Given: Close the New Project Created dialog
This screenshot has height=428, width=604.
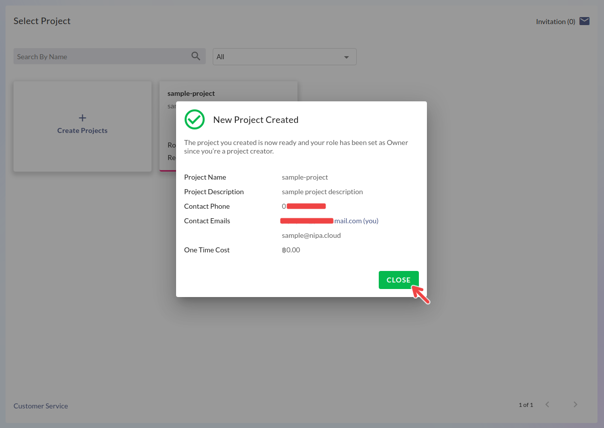Looking at the screenshot, I should point(398,280).
